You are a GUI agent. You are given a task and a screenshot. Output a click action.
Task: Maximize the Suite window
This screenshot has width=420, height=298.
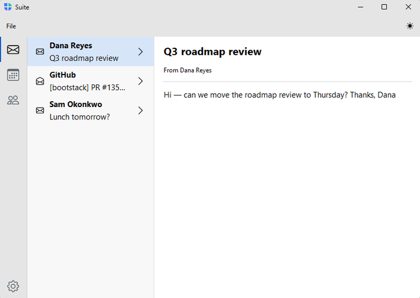[x=384, y=7]
